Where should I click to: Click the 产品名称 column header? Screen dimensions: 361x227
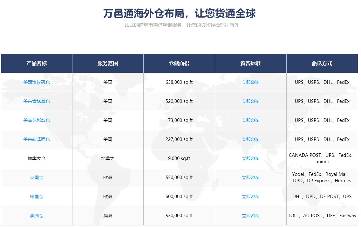point(36,63)
